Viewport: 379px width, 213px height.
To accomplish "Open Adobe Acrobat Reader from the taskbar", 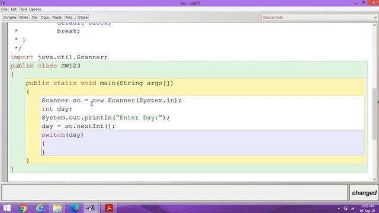I will pyautogui.click(x=109, y=208).
